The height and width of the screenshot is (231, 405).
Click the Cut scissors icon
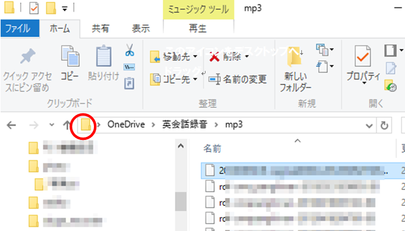pos(129,50)
